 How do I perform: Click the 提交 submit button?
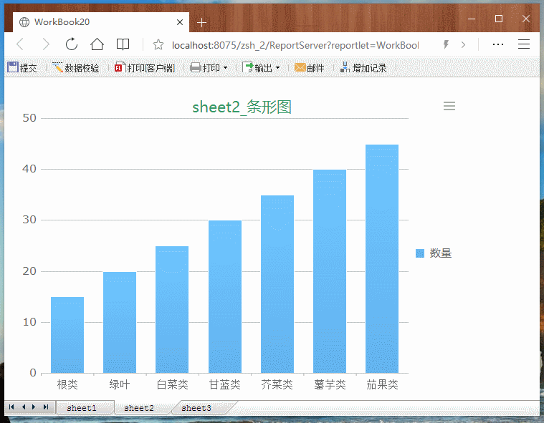coord(22,68)
